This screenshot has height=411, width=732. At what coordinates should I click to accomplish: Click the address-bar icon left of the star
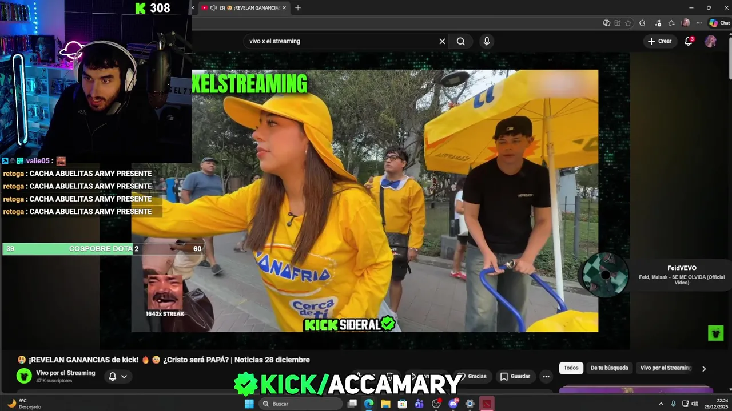[618, 23]
